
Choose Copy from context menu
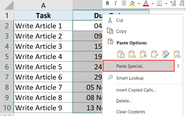142,31
